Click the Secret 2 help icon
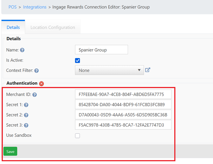 [x=26, y=115]
